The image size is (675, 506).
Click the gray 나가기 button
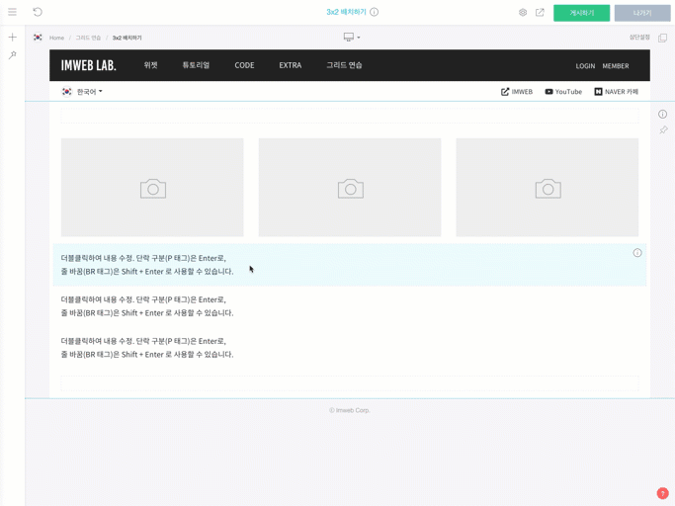(x=642, y=13)
